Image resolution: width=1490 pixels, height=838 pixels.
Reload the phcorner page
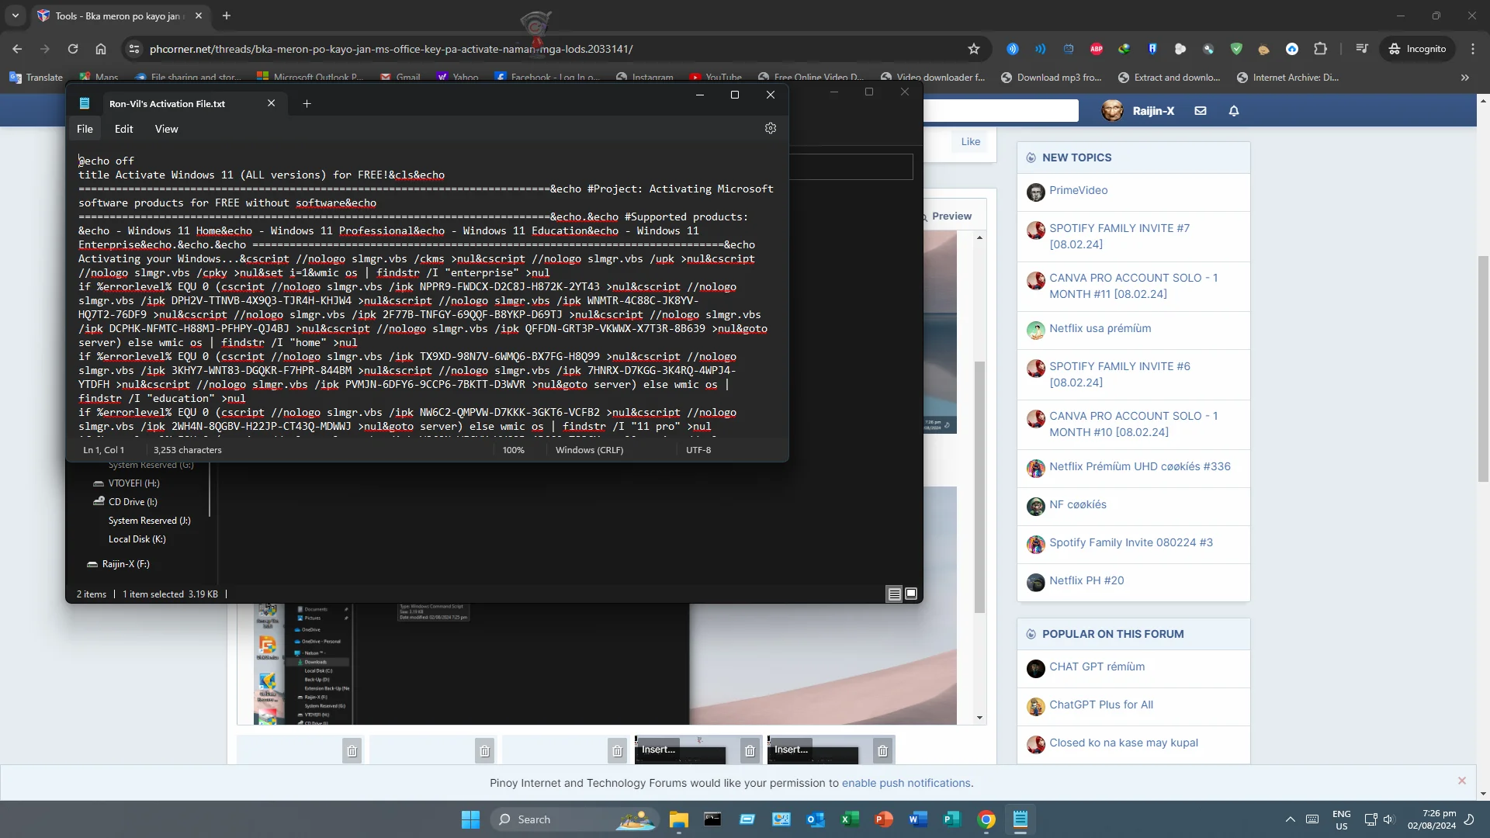[x=72, y=49]
